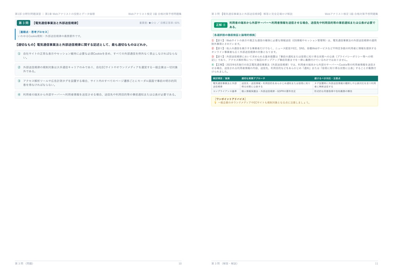This screenshot has height=278, width=393.
Task: Click "第1部 分野別問題演習" in the left page header
Action: [28, 14]
